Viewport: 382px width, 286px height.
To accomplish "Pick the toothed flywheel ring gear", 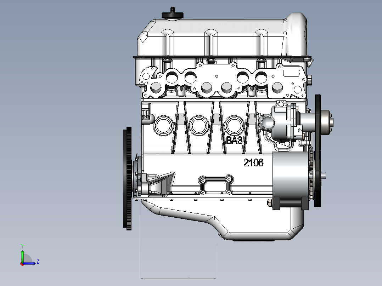I will click(x=128, y=178).
